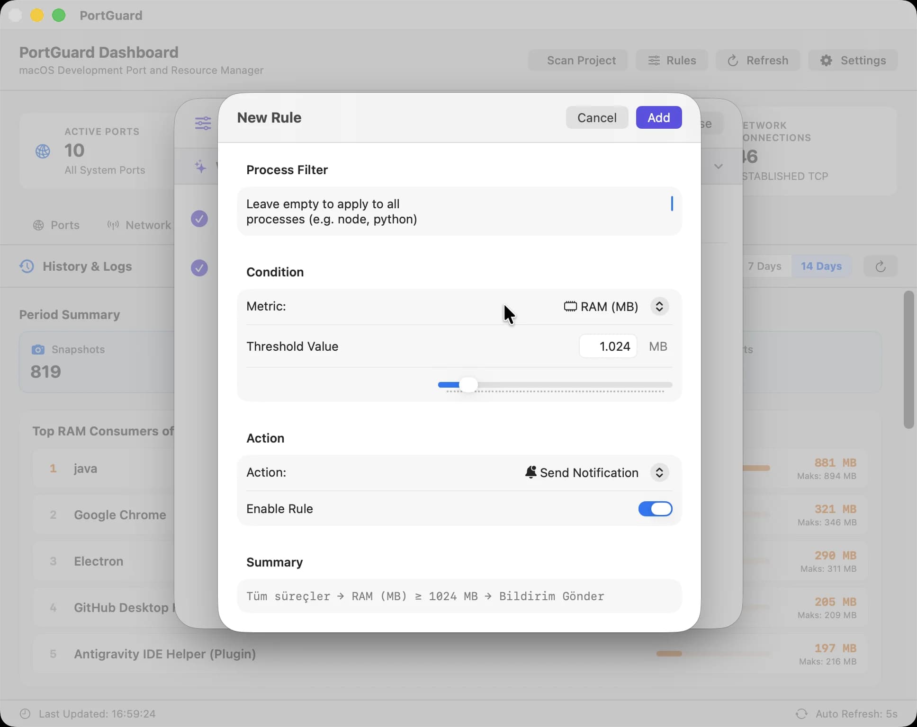Screen dimensions: 917x727
Task: Click the History & Logs clock icon
Action: [x=27, y=266]
